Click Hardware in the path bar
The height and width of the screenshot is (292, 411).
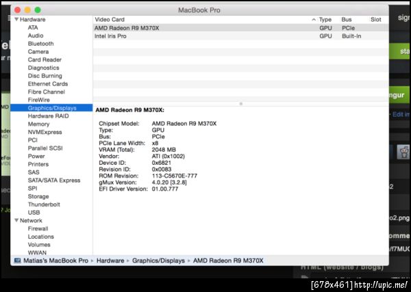click(x=110, y=261)
